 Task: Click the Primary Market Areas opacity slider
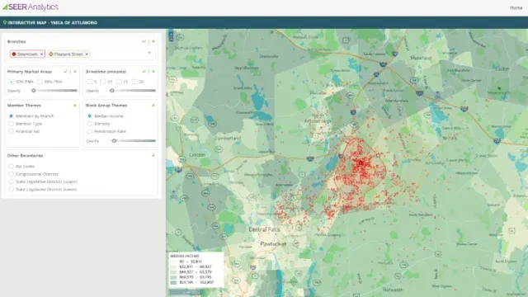coord(55,91)
